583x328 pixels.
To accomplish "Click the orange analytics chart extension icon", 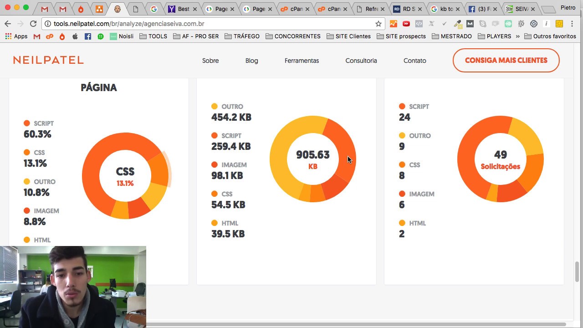I will click(393, 24).
